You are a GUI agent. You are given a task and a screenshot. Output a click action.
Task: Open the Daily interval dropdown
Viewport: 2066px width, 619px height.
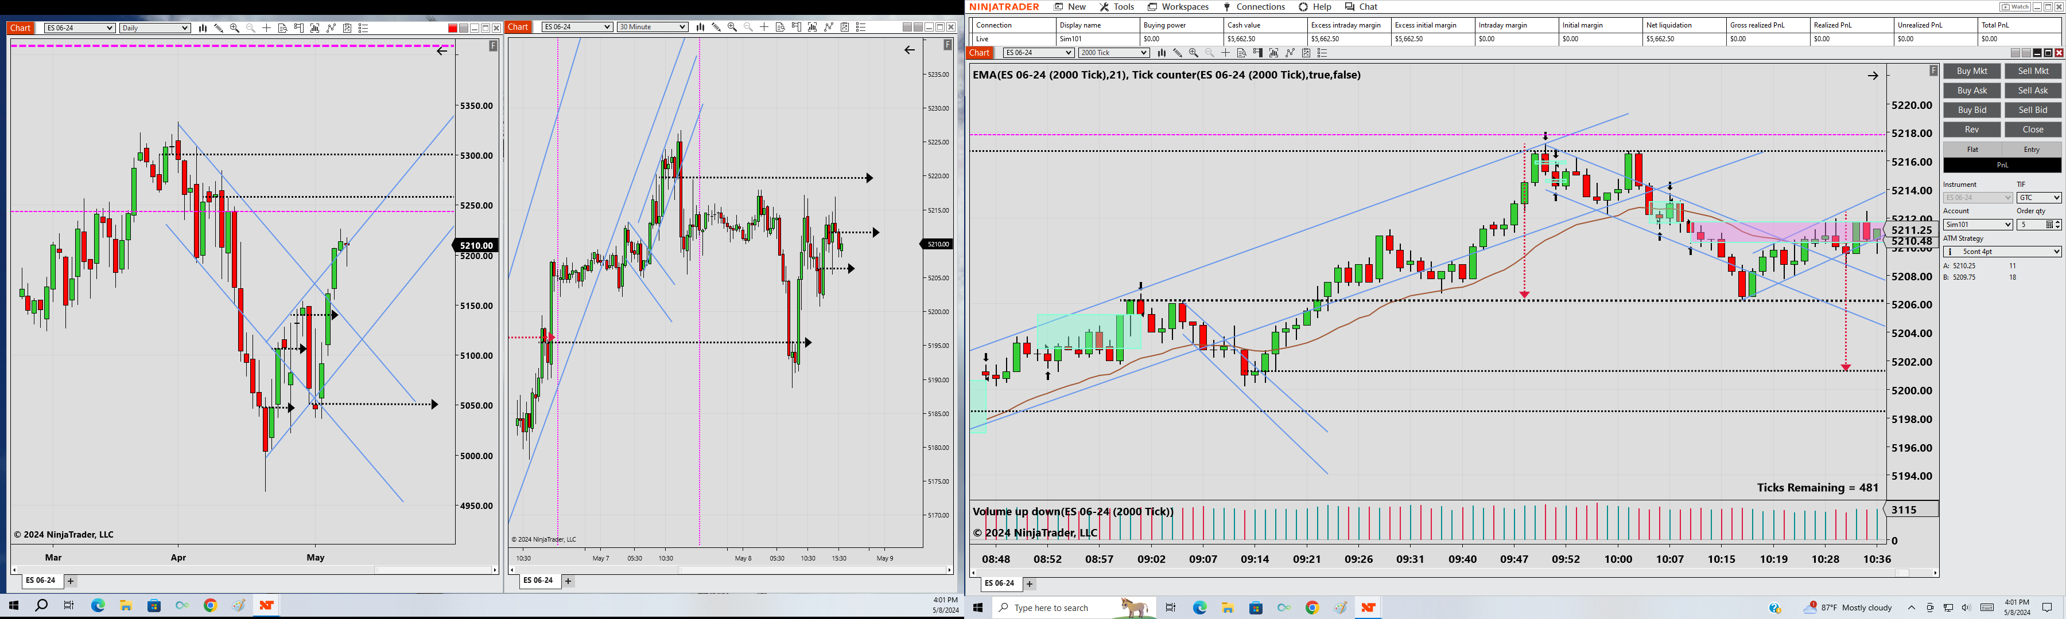coord(155,28)
